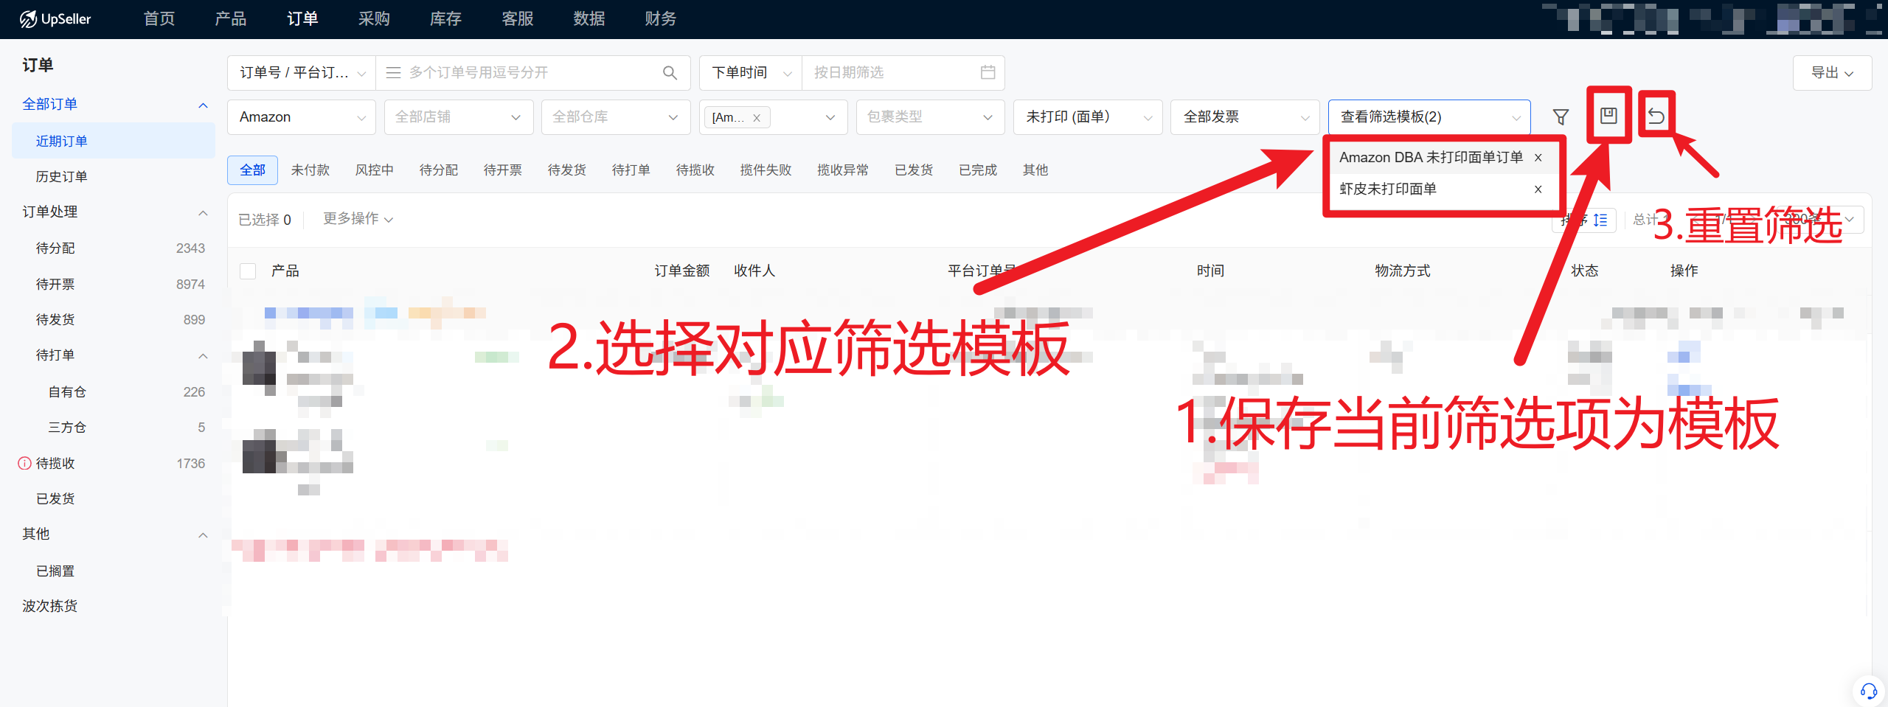
Task: Open the 全部店铺 store dropdown
Action: click(x=458, y=117)
